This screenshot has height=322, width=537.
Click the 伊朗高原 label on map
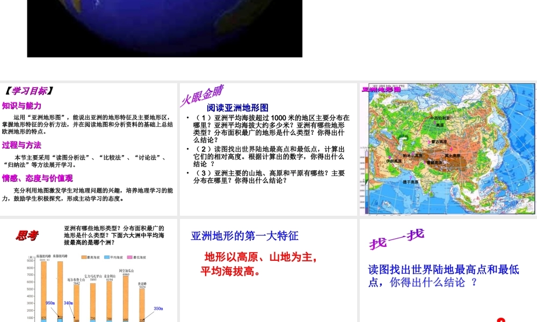click(x=394, y=161)
